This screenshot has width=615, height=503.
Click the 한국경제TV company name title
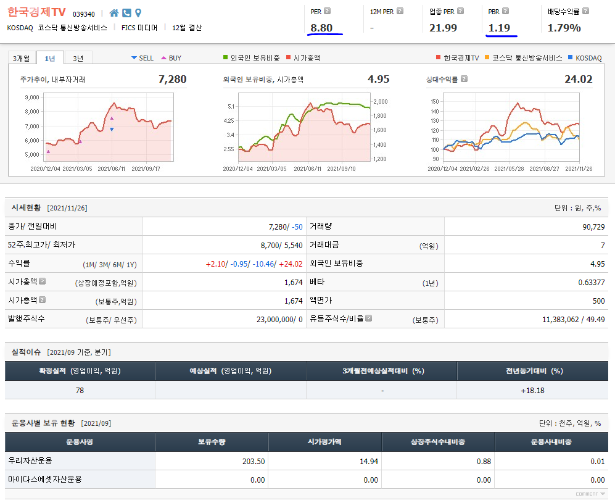pyautogui.click(x=36, y=12)
